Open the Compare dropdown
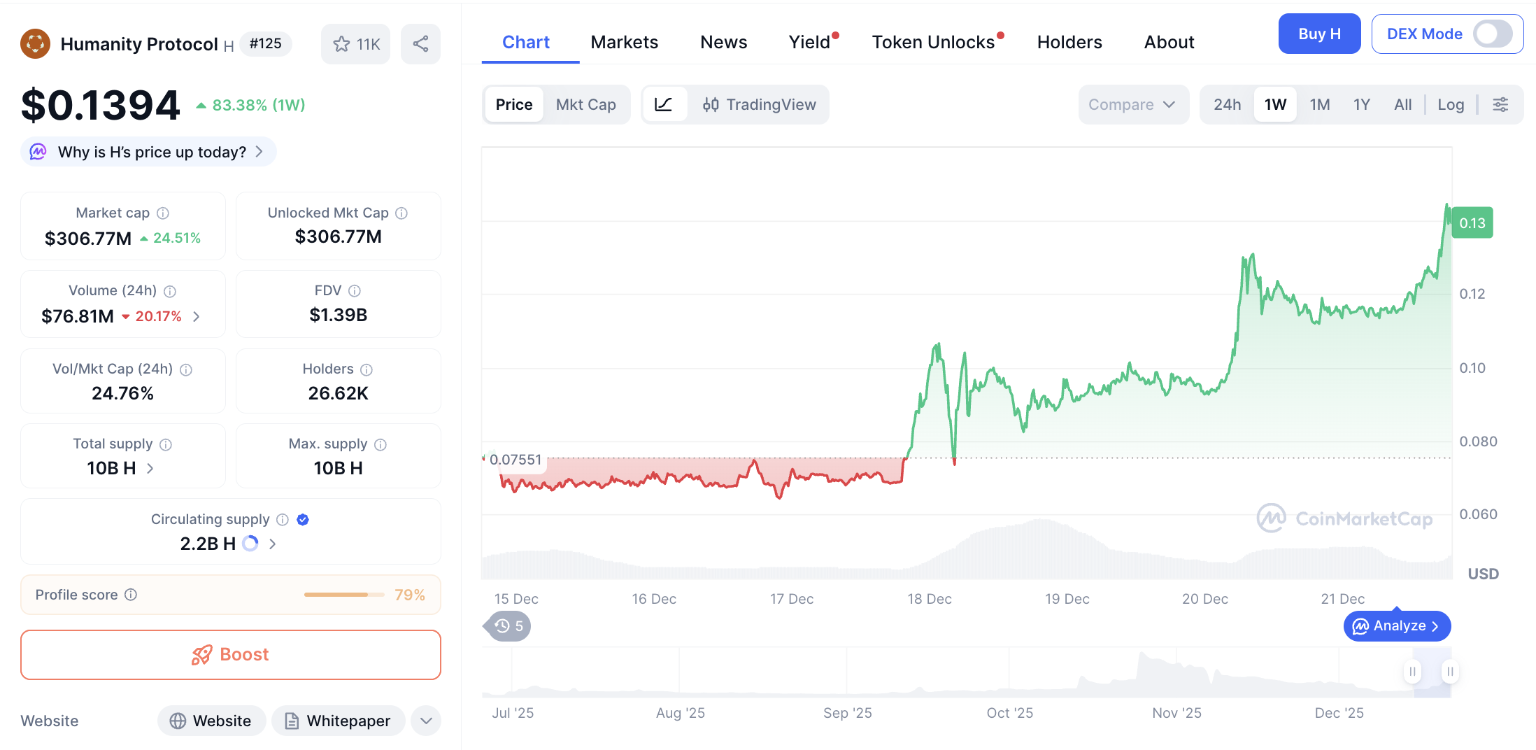The height and width of the screenshot is (750, 1536). 1132,105
